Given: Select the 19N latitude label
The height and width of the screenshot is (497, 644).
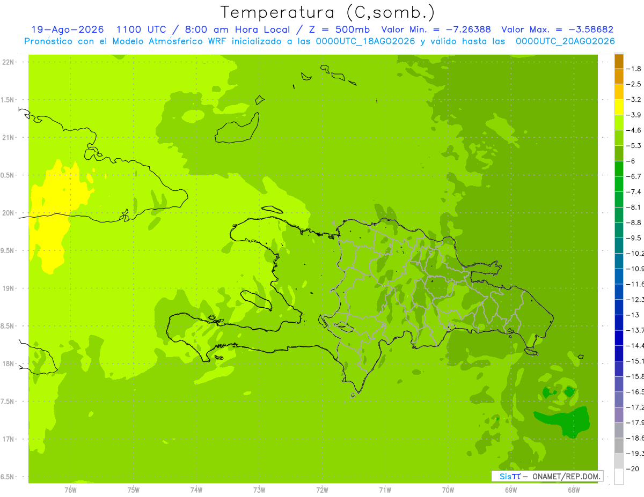Looking at the screenshot, I should (x=9, y=288).
